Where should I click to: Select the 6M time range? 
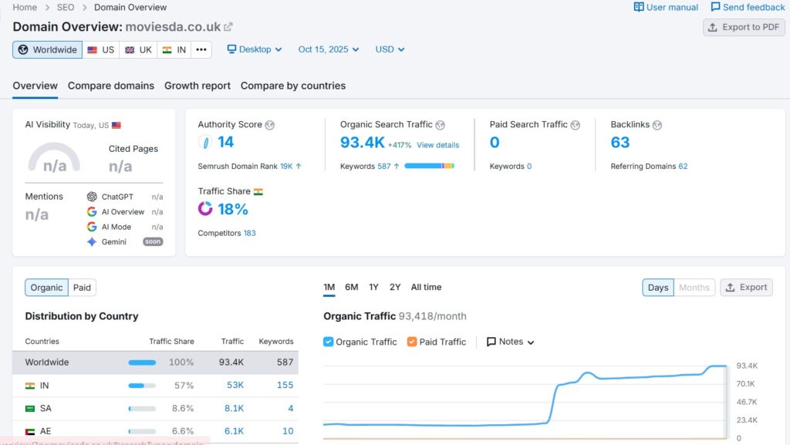(351, 287)
